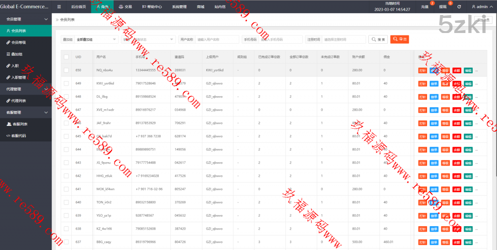Open 代理列表 in the sidebar

click(19, 100)
